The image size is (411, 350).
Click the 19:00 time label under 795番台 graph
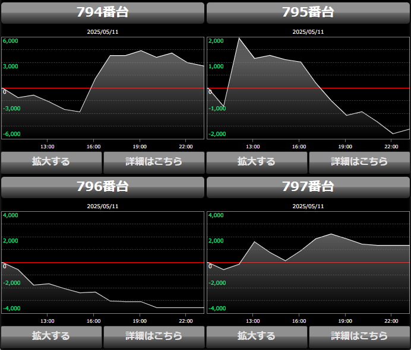pos(345,147)
